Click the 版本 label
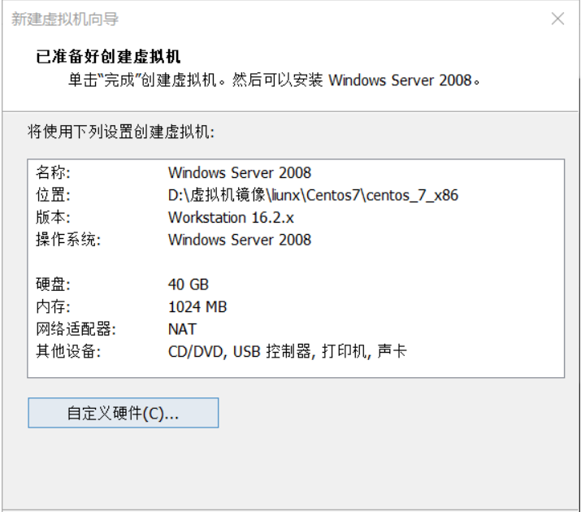Viewport: 581px width, 512px height. [x=53, y=217]
